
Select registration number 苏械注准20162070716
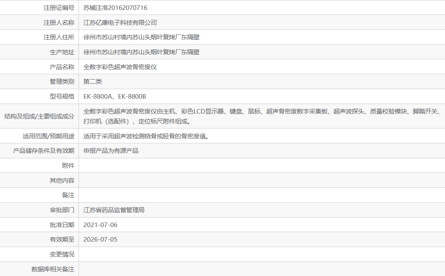(x=115, y=7)
